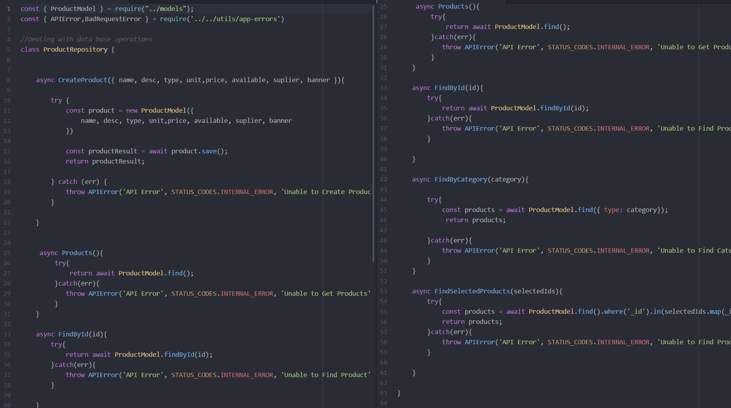Select the BadRequestError import on line 2
The width and height of the screenshot is (731, 408).
click(x=113, y=19)
